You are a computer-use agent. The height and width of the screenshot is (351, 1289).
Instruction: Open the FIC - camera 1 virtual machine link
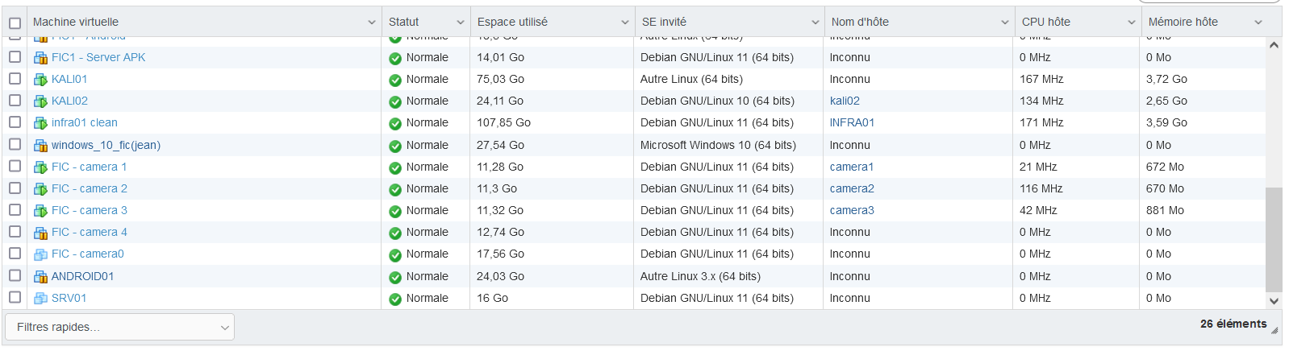pyautogui.click(x=89, y=167)
